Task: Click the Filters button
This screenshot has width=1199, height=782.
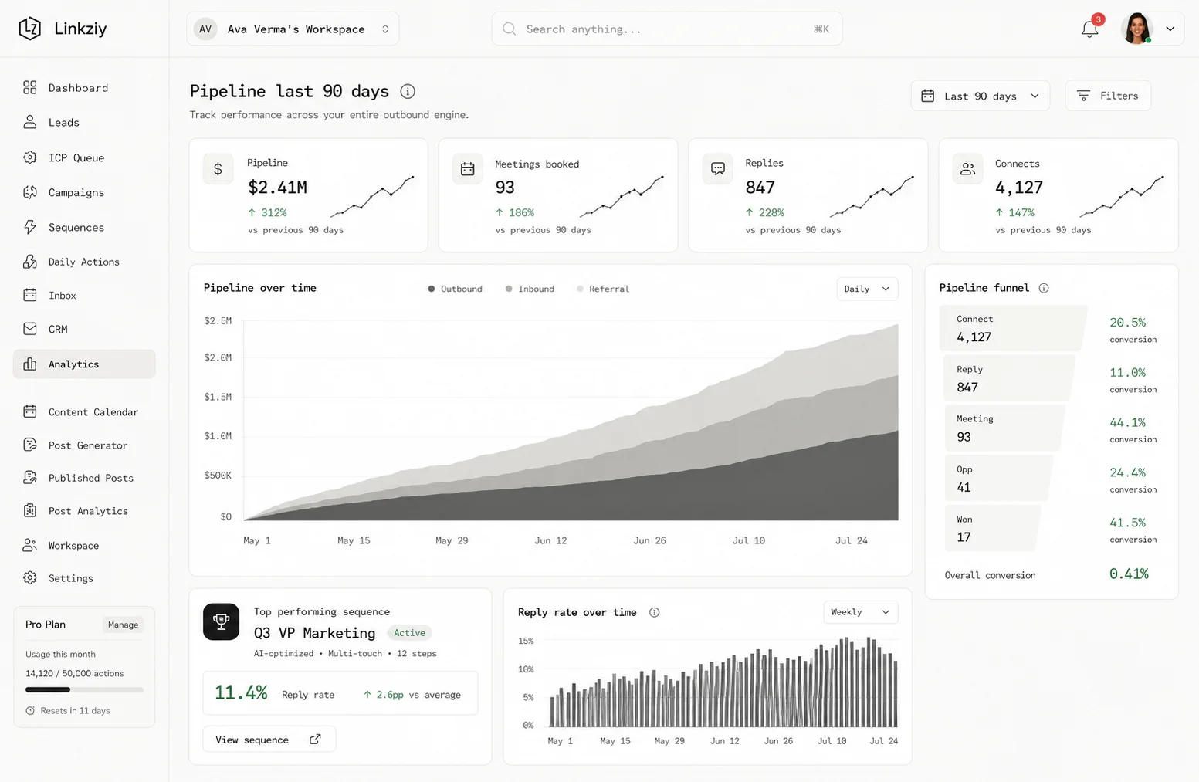Action: 1108,96
